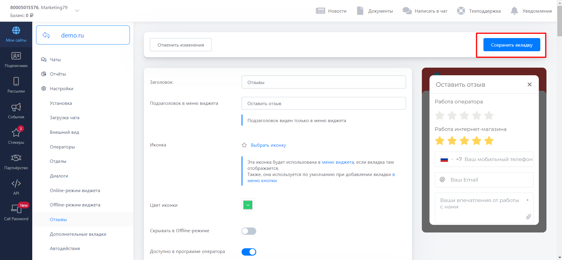Screen dimensions: 562x260
Task: Click the Уведомления bell icon
Action: [514, 11]
